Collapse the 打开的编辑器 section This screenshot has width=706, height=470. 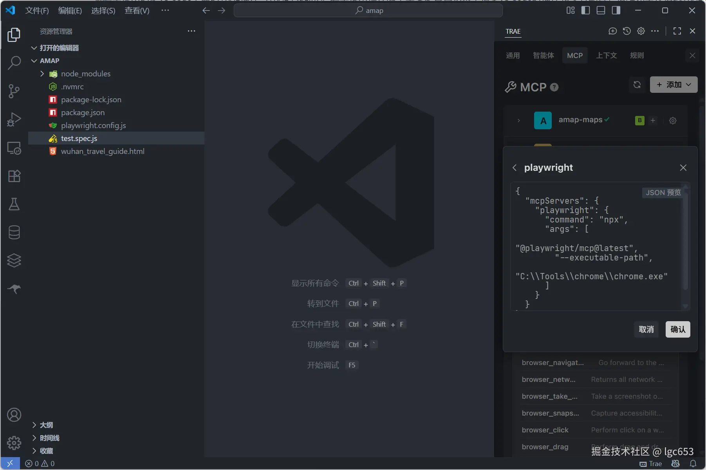coord(34,48)
